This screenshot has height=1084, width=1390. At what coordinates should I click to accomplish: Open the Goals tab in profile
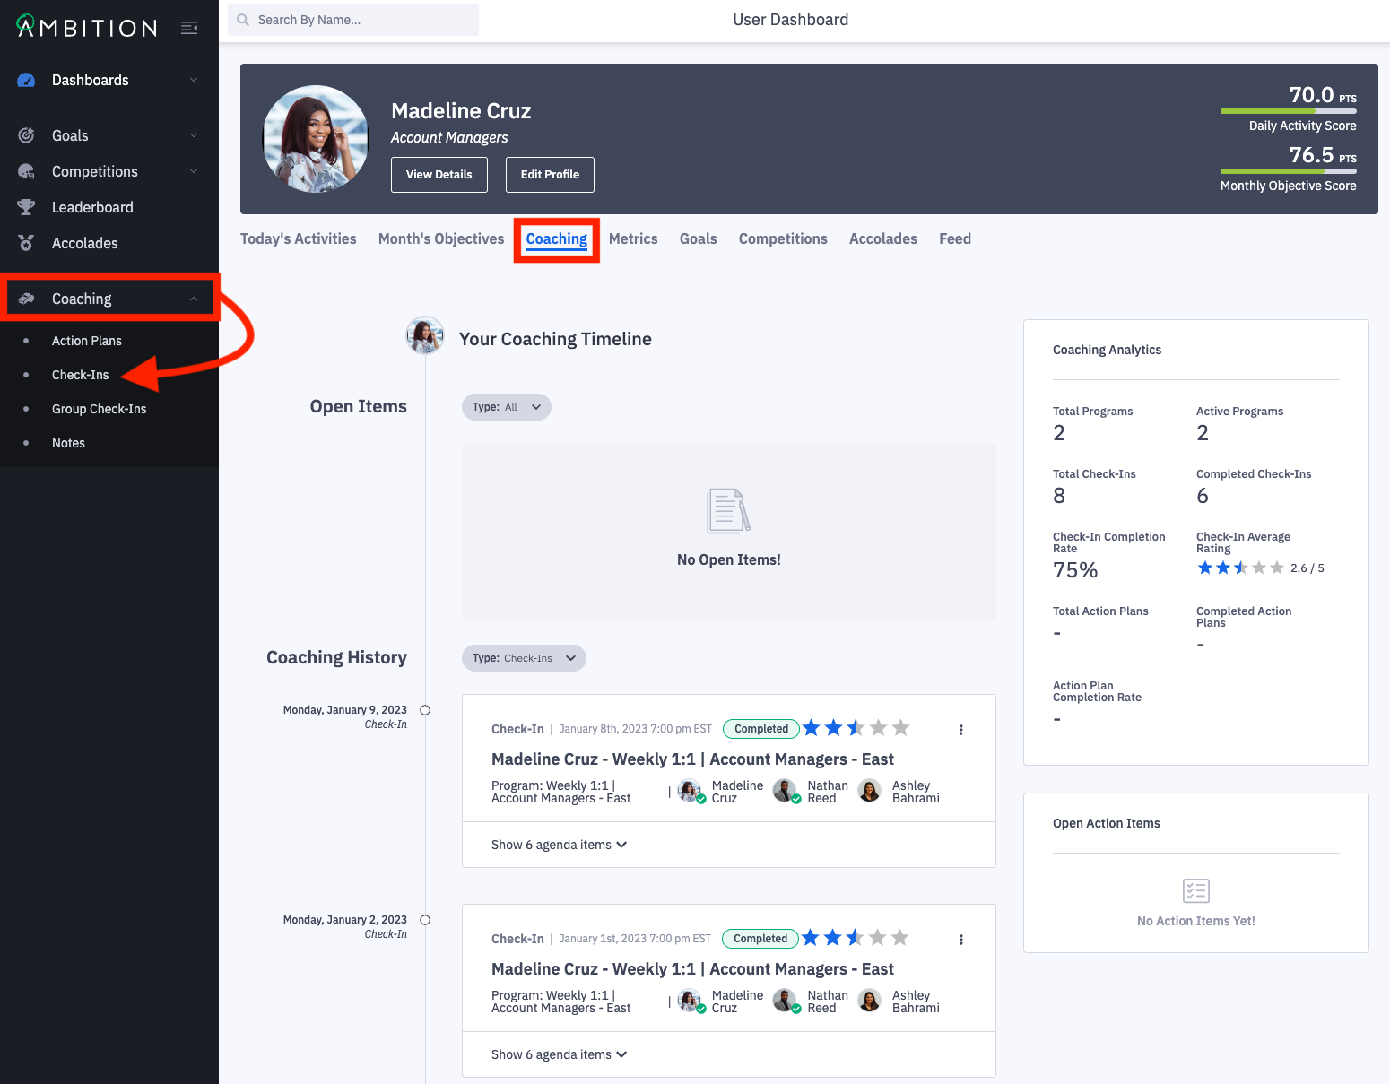[x=699, y=238]
